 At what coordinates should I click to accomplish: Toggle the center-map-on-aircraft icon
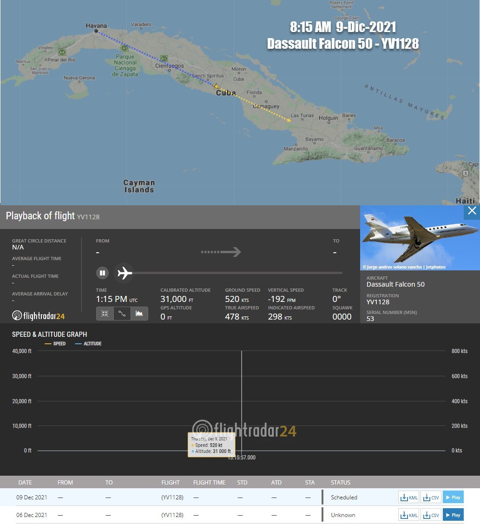tap(105, 314)
